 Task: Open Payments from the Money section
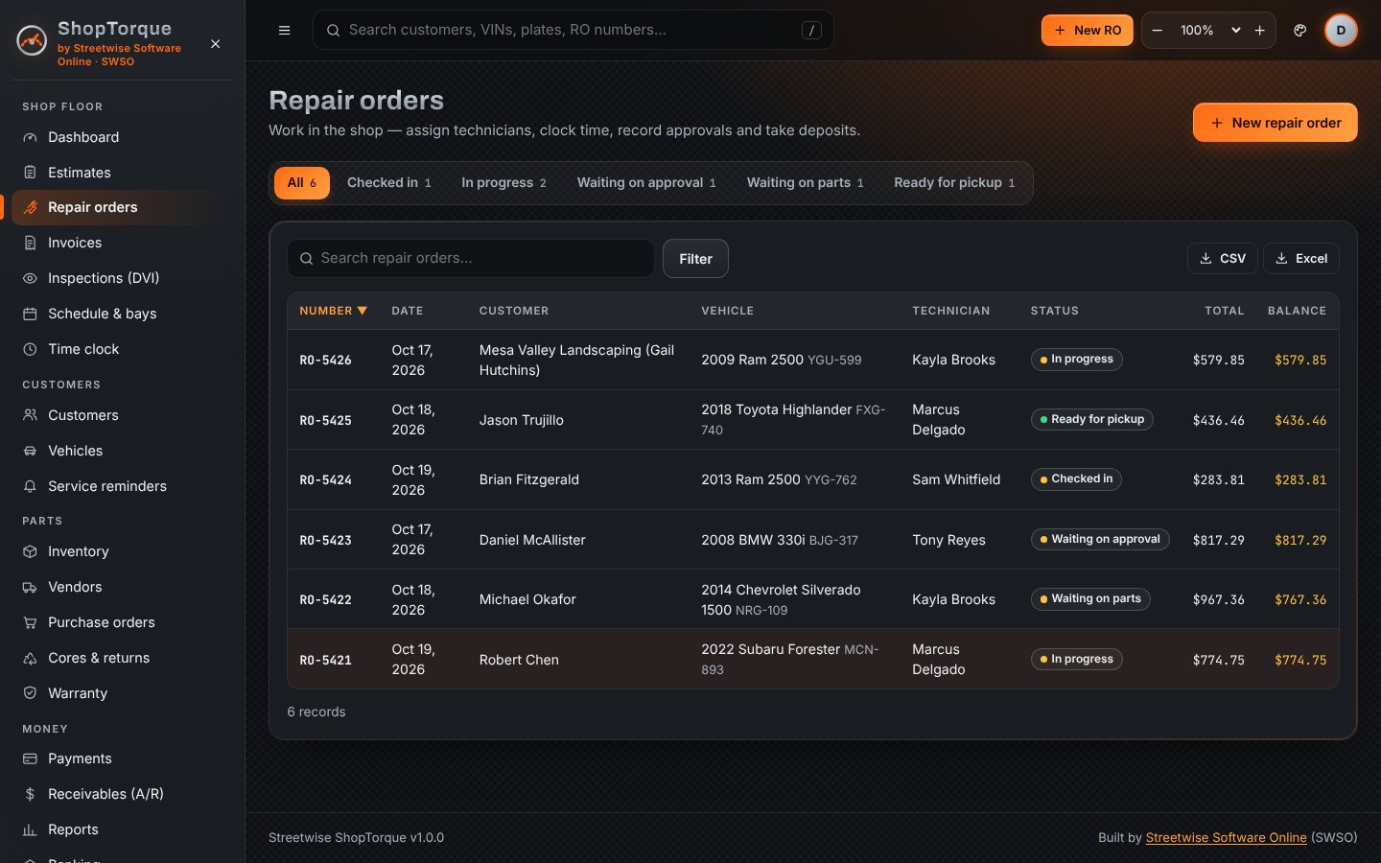click(122, 758)
